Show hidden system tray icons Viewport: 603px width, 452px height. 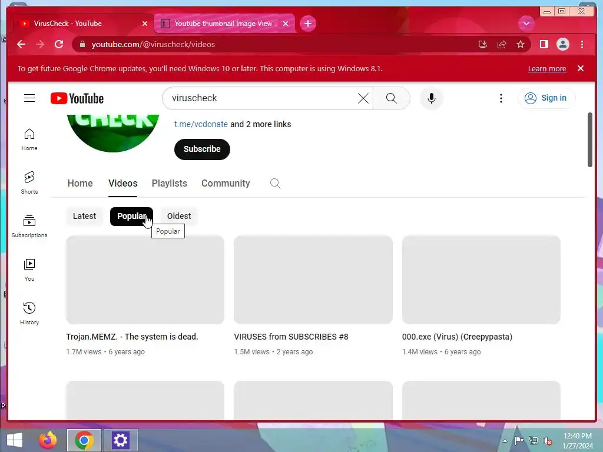pyautogui.click(x=505, y=441)
